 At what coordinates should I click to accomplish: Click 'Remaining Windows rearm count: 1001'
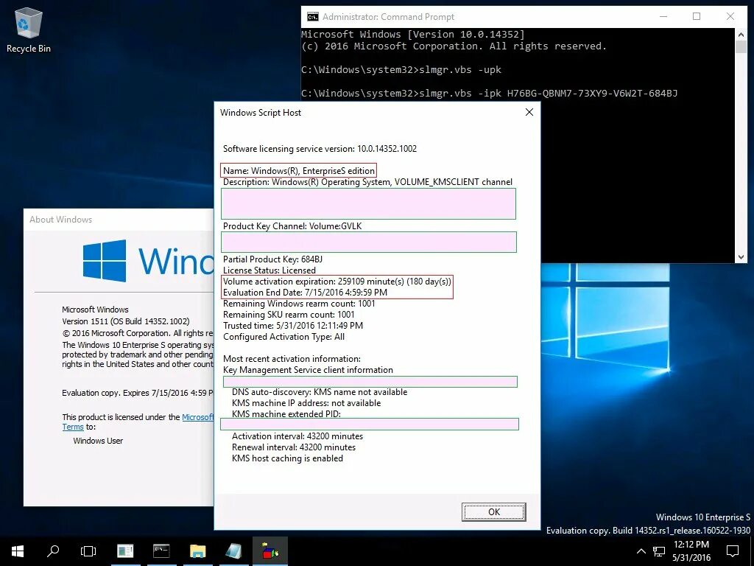299,304
